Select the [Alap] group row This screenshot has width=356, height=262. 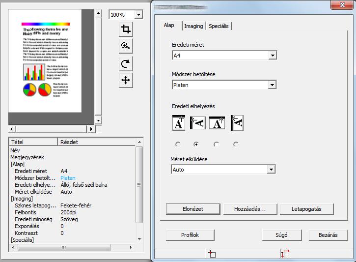click(72, 164)
